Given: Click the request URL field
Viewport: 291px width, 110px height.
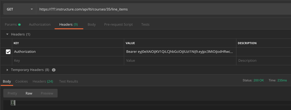Looking at the screenshot, I should (163, 9).
